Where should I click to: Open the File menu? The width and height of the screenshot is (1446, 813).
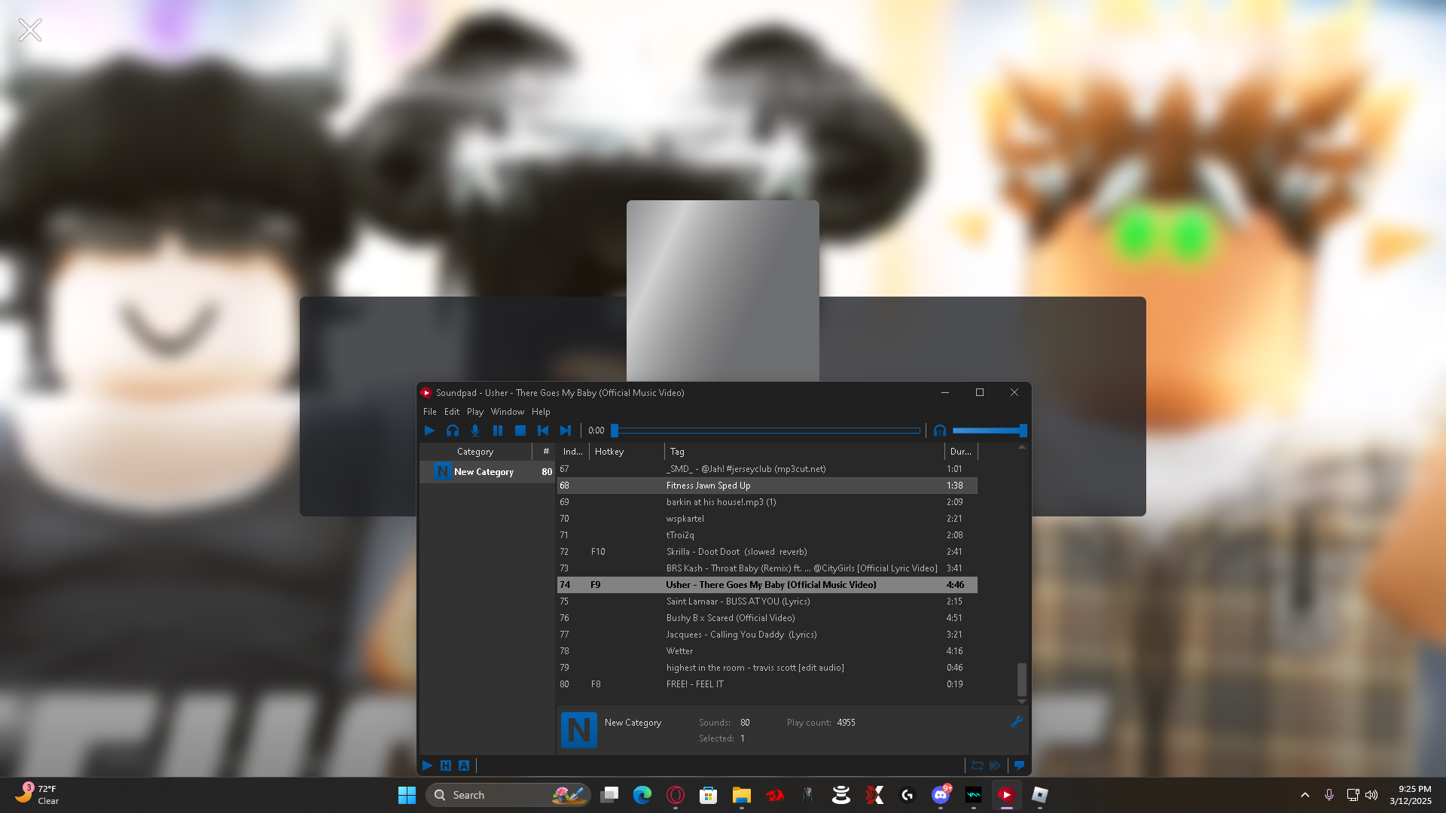coord(430,412)
